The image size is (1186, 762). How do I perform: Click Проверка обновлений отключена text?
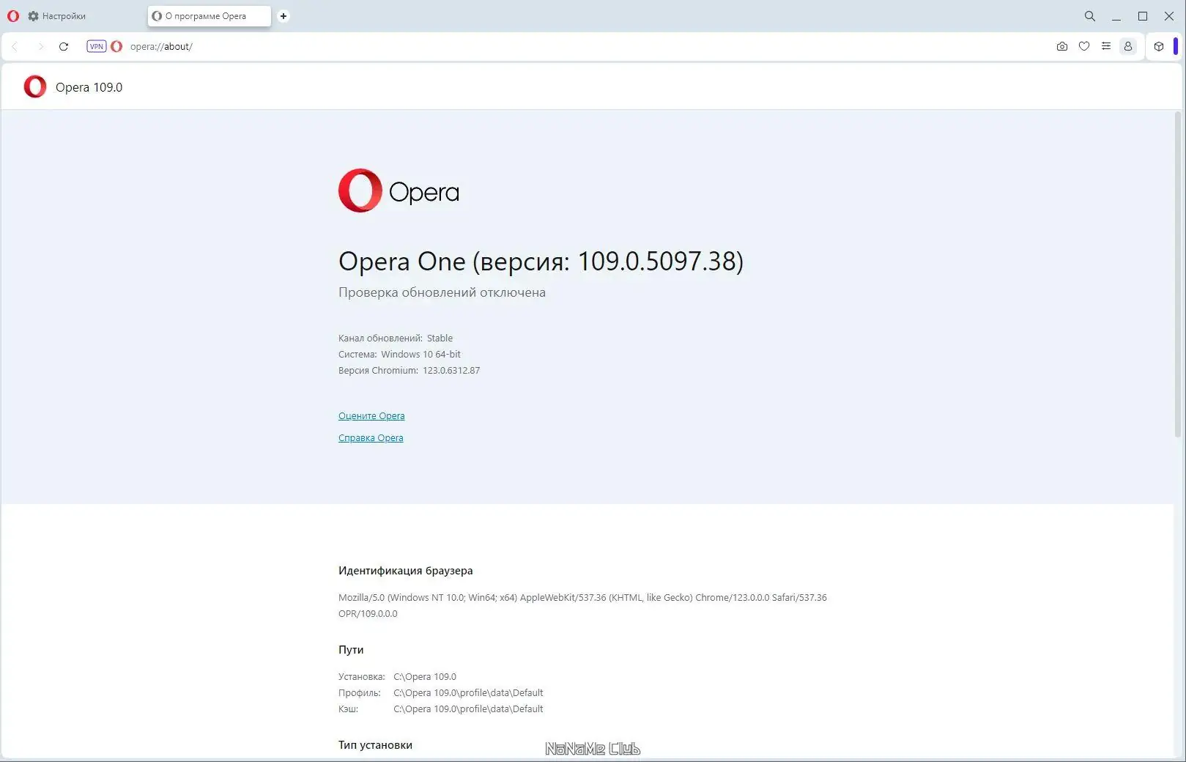[x=442, y=292]
